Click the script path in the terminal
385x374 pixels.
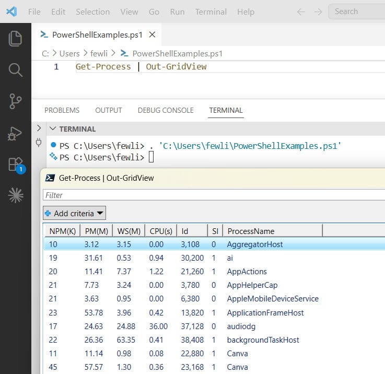point(250,146)
